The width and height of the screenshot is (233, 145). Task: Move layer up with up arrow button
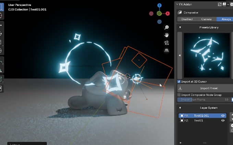point(232,115)
